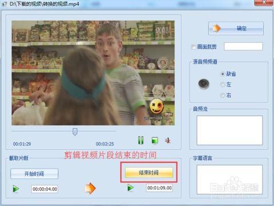The width and height of the screenshot is (274, 206).
Task: Click the speaker icon in 源音频频道
Action: click(204, 84)
